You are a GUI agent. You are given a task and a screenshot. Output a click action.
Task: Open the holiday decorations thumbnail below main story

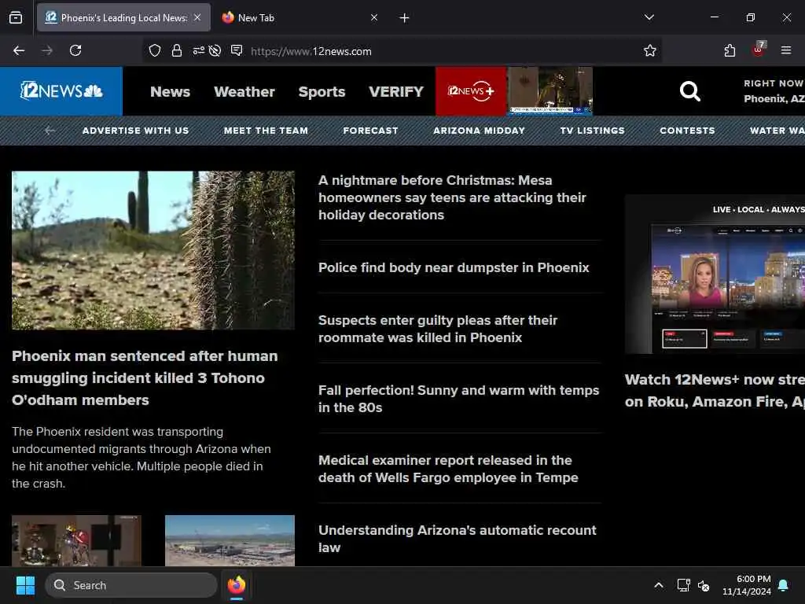76,540
